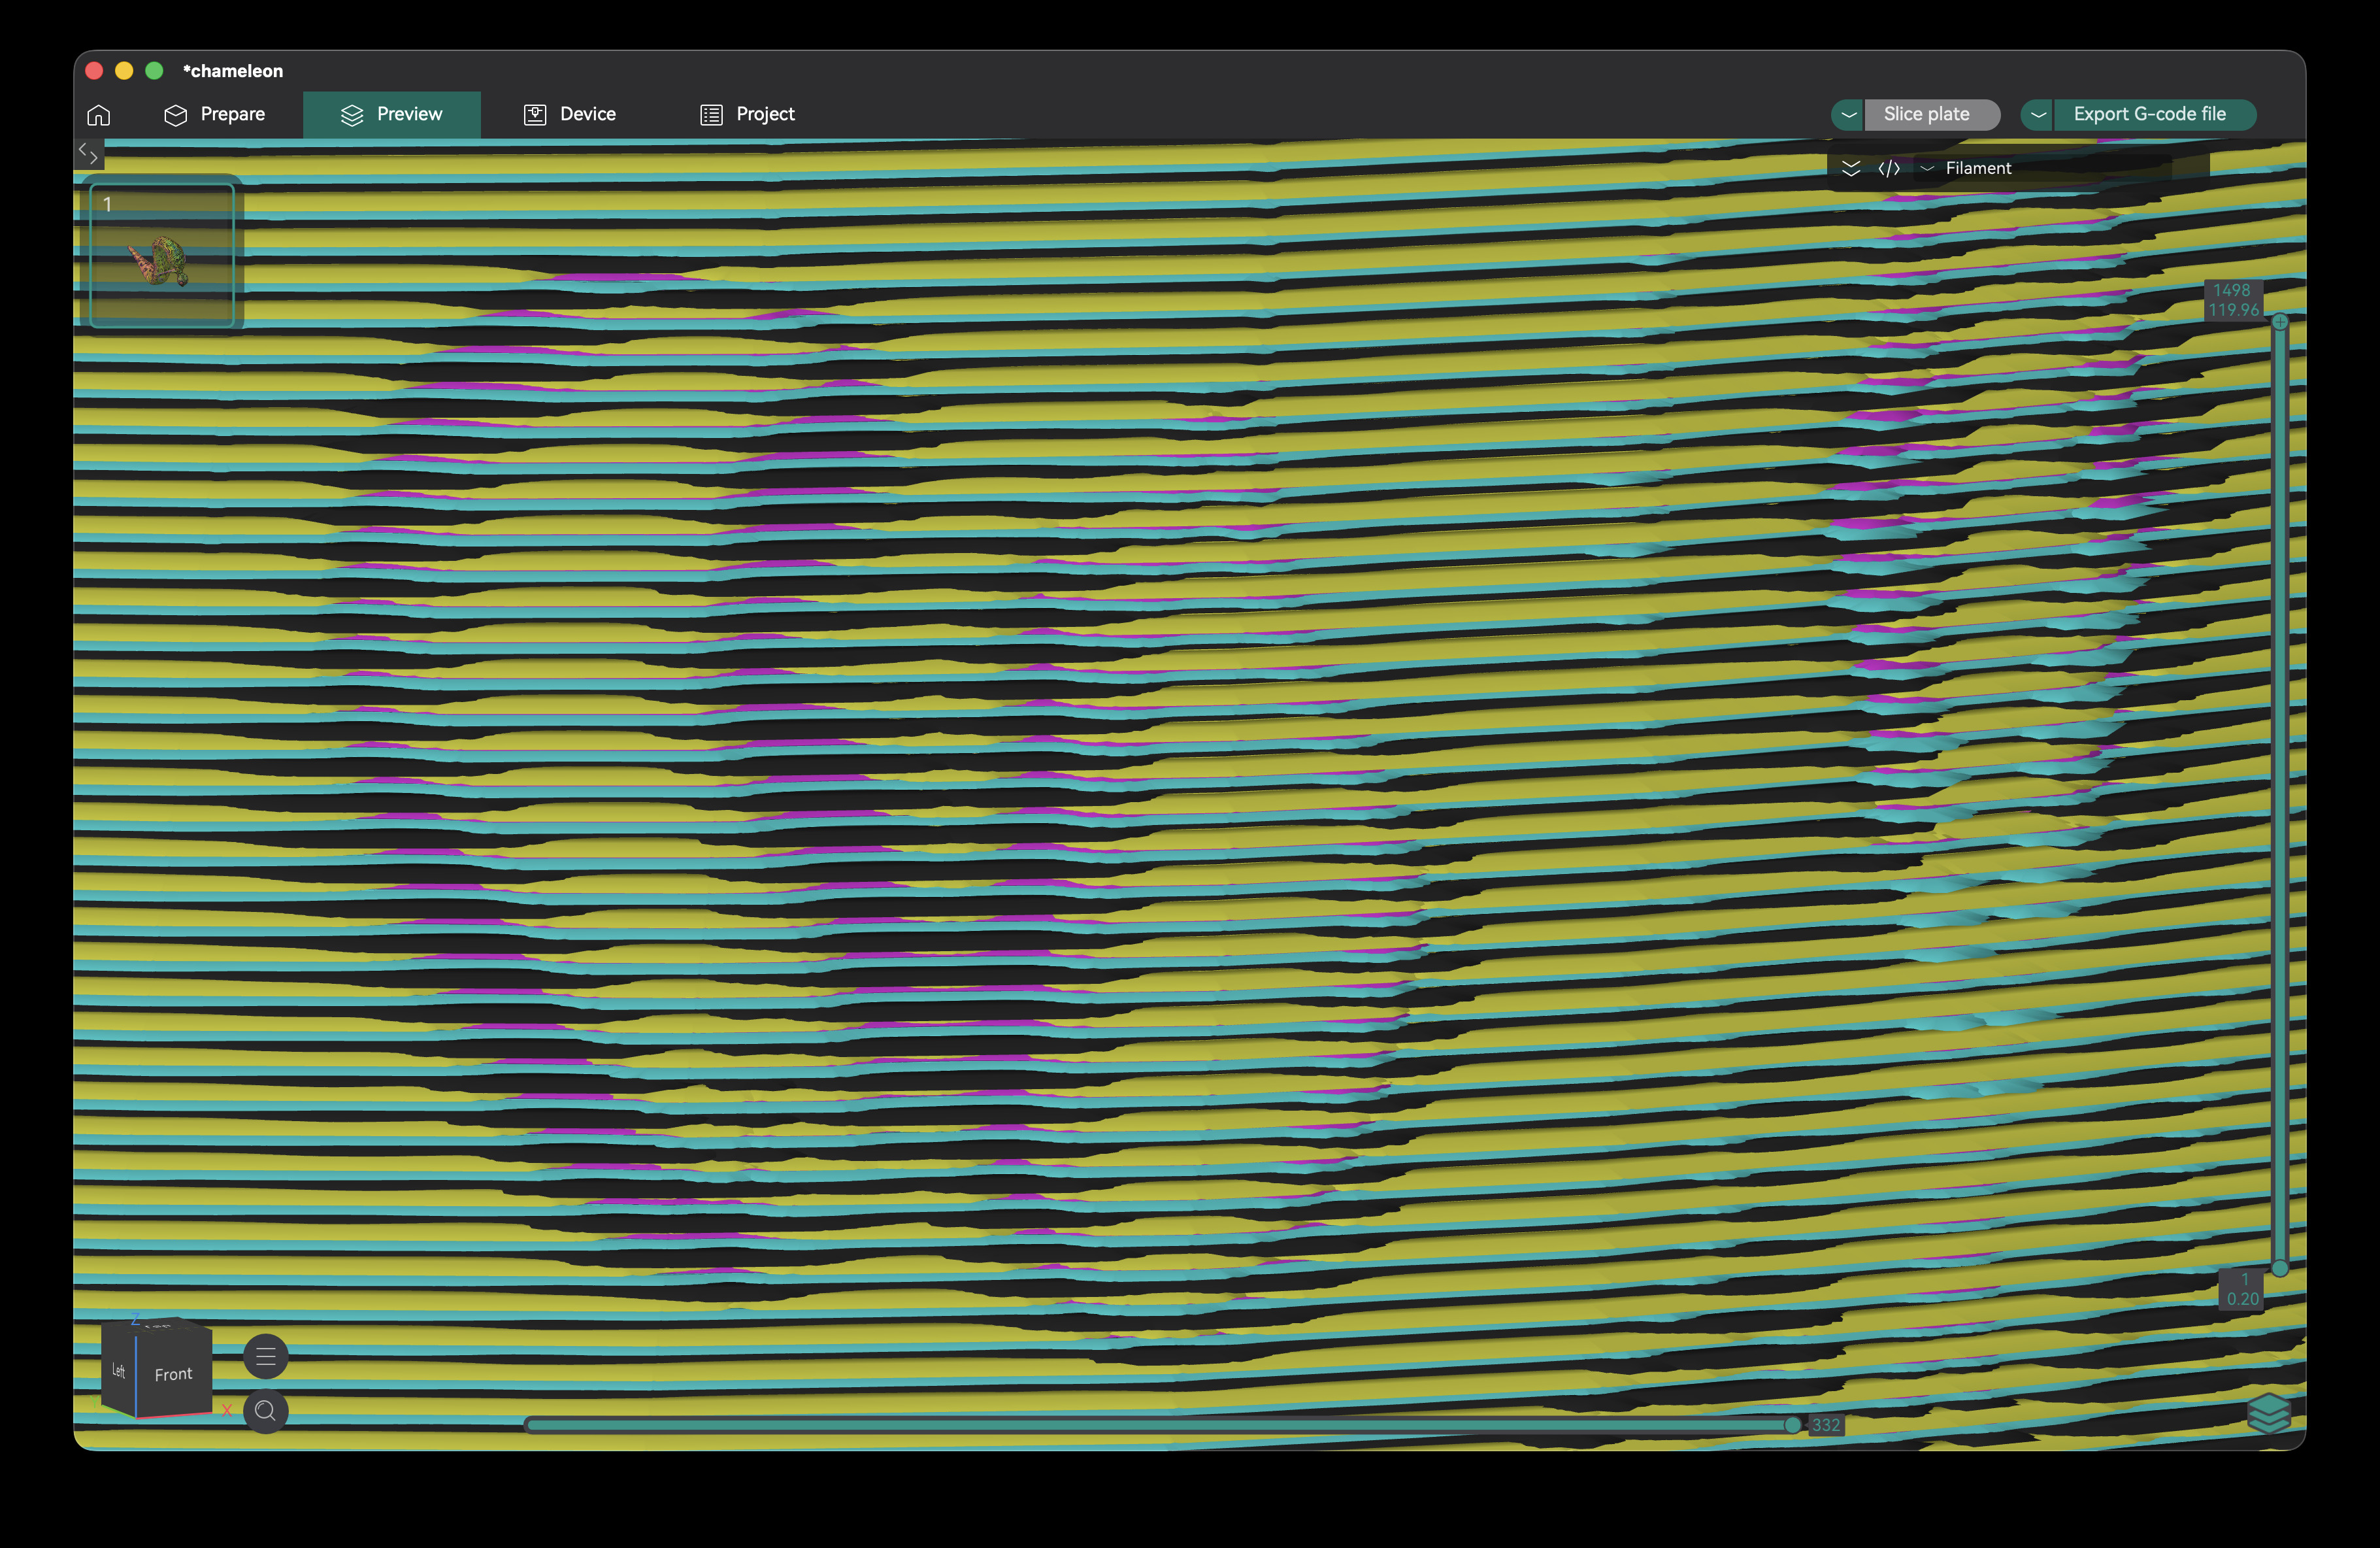The image size is (2380, 1548).
Task: Expand the Export G-code options arrow
Action: point(2037,114)
